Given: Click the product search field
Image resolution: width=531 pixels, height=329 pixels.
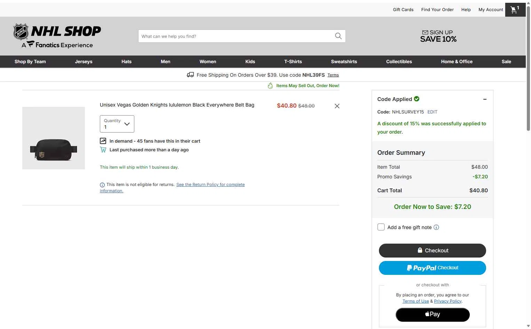Looking at the screenshot, I should (236, 36).
